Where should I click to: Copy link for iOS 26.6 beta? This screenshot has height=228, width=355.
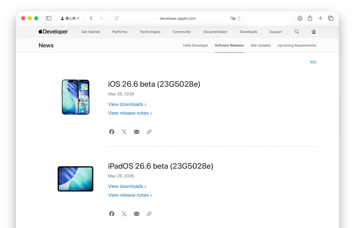point(149,132)
